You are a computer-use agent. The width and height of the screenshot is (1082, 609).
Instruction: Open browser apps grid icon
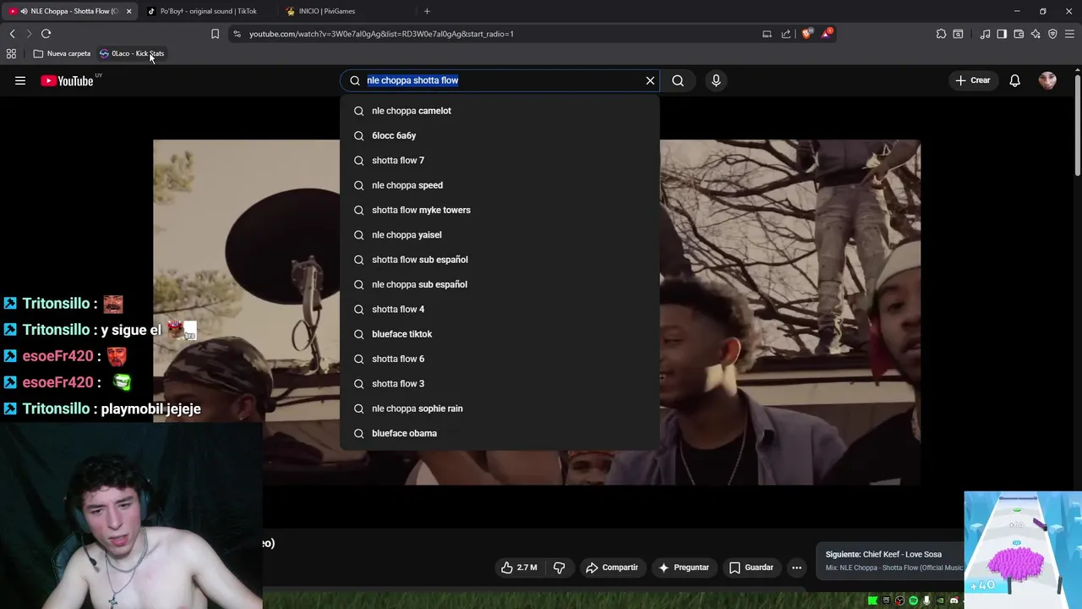[x=11, y=53]
